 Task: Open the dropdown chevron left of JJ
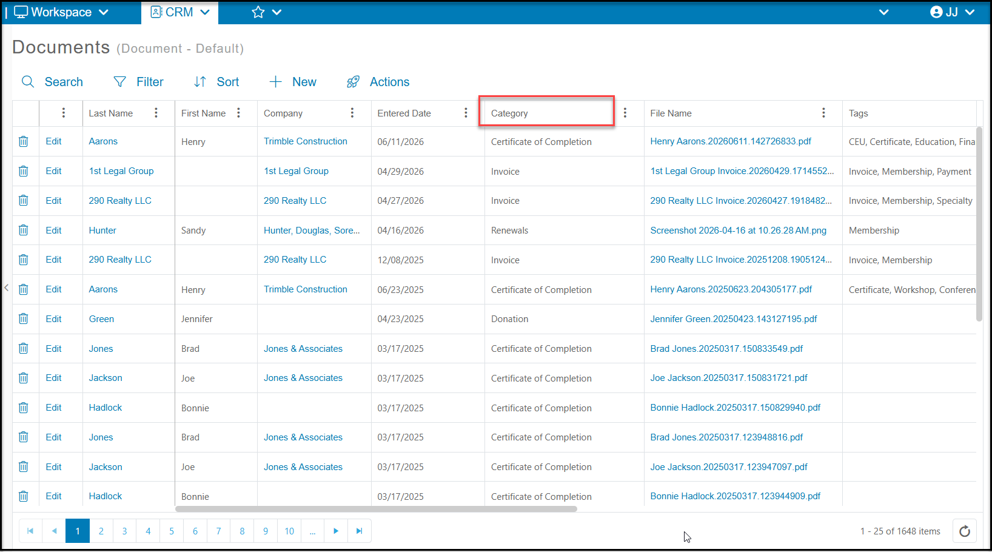[884, 12]
